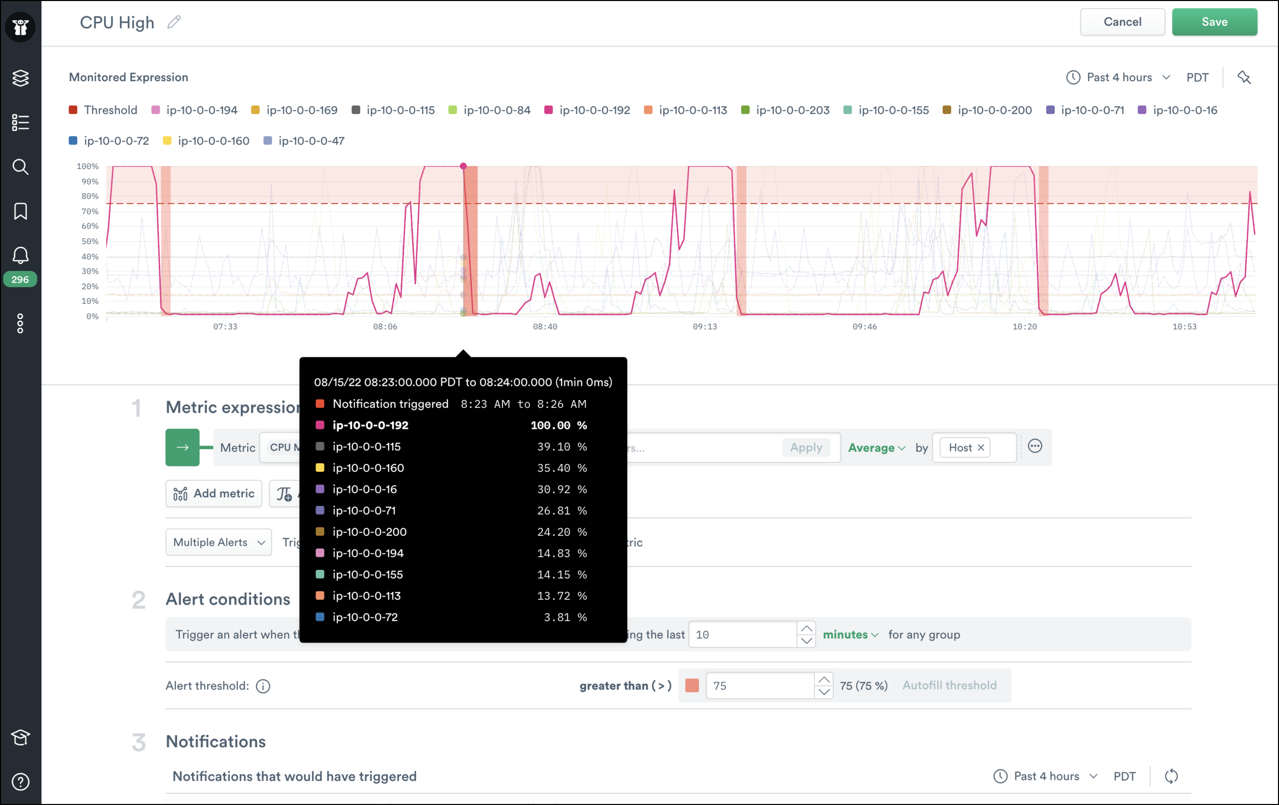Increase the last 10 minutes value

click(807, 629)
